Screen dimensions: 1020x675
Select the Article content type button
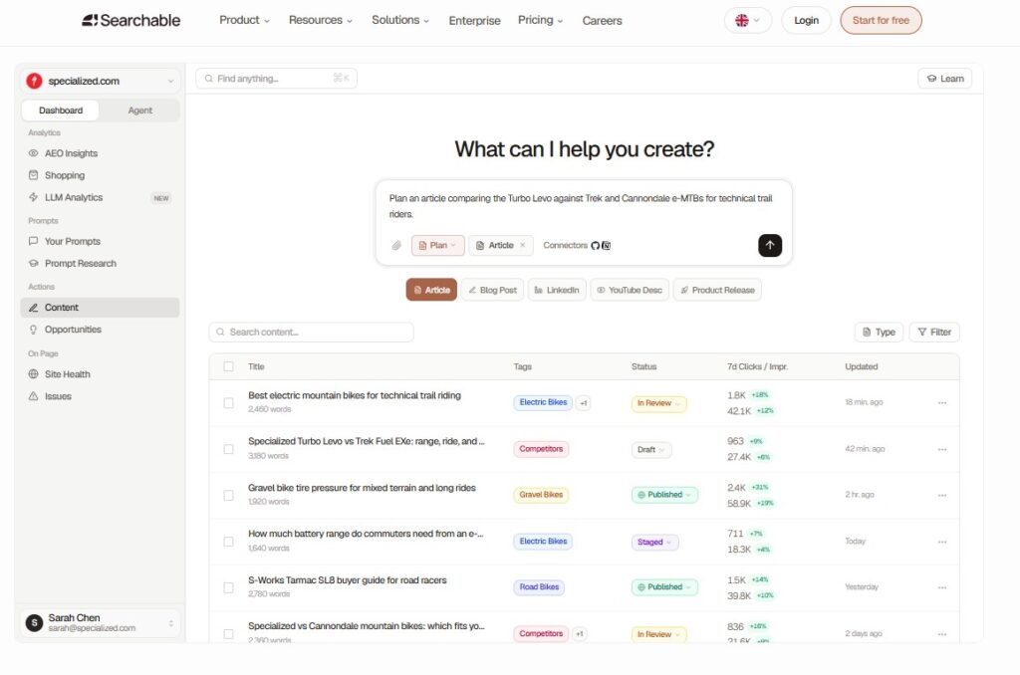(431, 290)
